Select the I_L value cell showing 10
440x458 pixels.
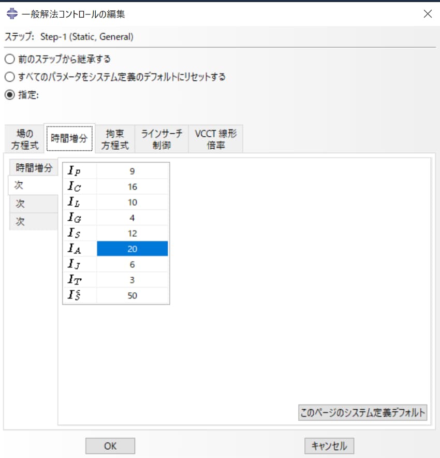point(132,202)
